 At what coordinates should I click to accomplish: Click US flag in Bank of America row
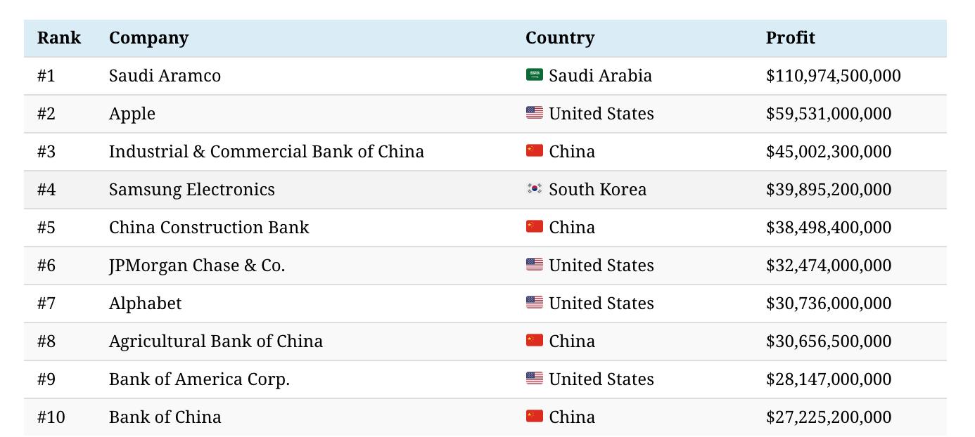tap(534, 379)
